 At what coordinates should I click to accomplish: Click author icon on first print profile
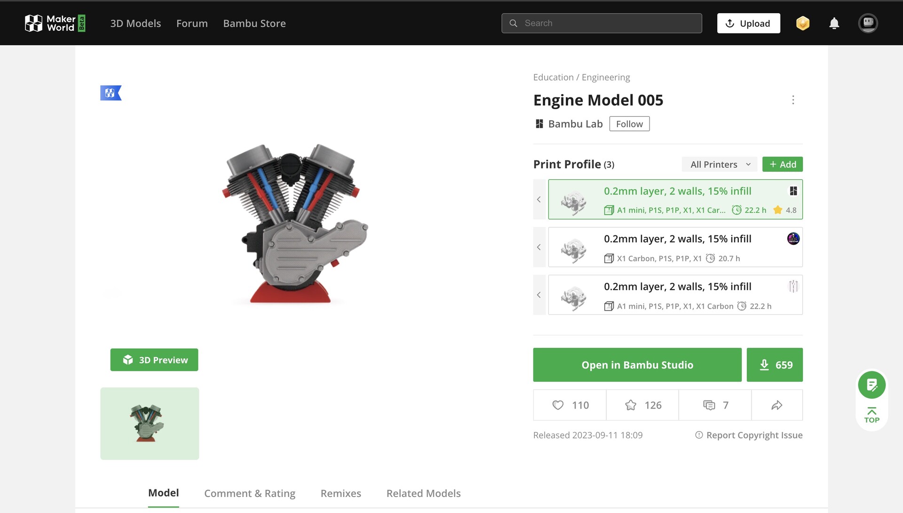(x=793, y=191)
